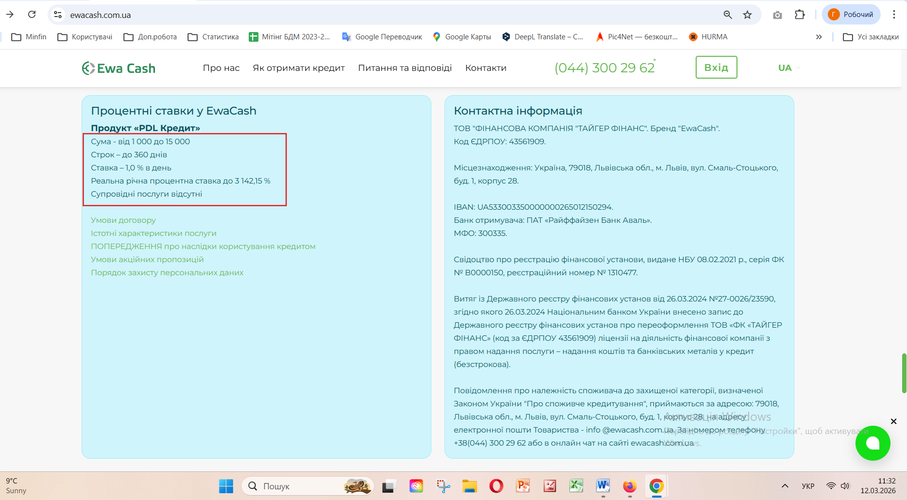Open ПОПЕРЕДЖЕННЯ про наслідки користування кредитом

203,247
